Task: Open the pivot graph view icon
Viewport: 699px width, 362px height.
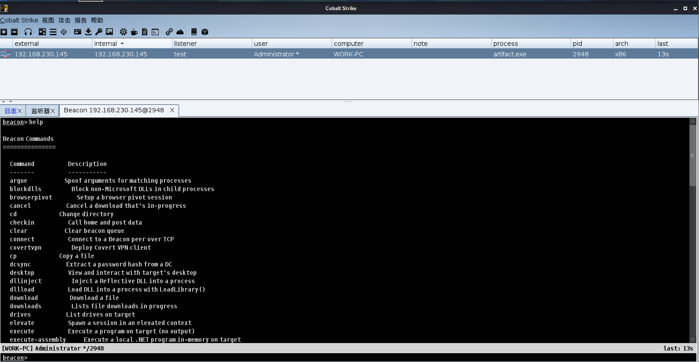Action: (x=42, y=32)
